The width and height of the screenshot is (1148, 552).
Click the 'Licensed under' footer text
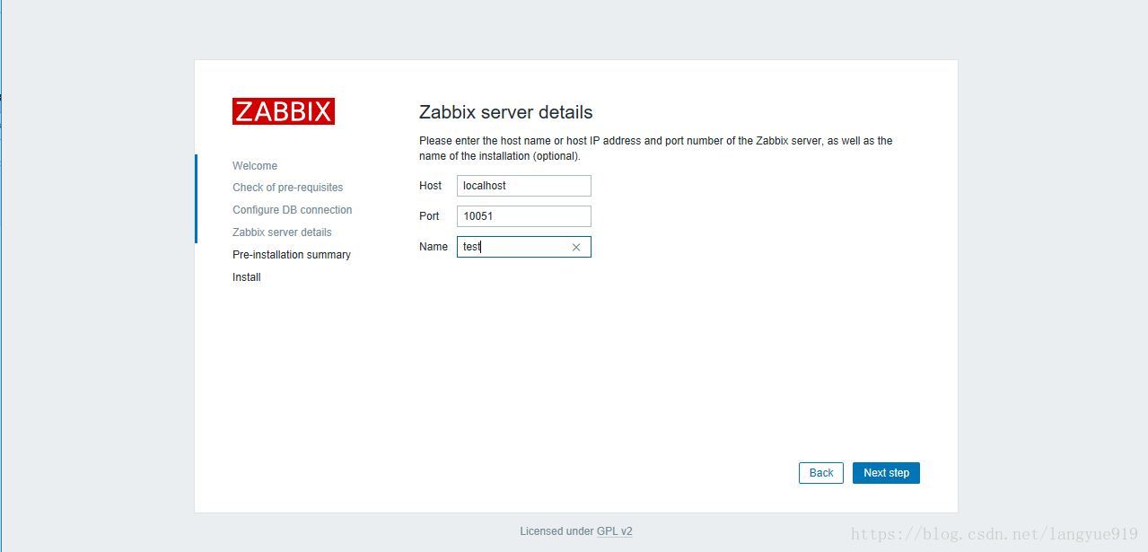tap(556, 531)
